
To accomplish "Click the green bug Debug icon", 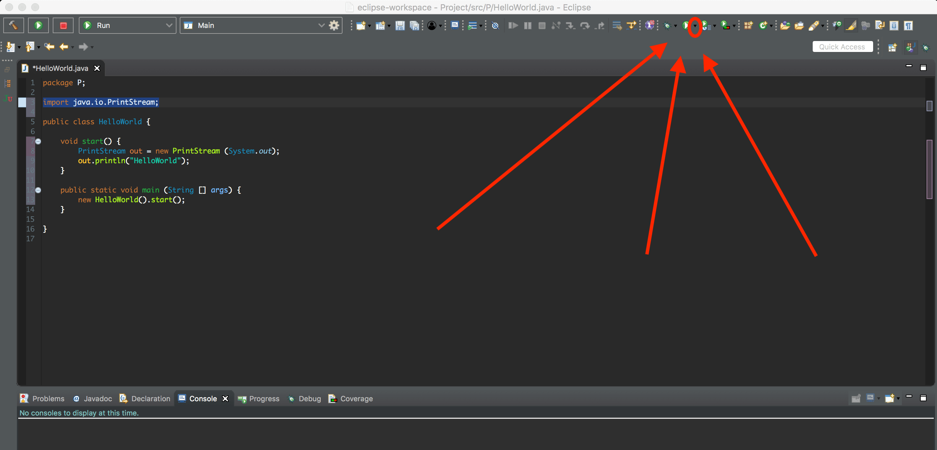I will pos(667,25).
